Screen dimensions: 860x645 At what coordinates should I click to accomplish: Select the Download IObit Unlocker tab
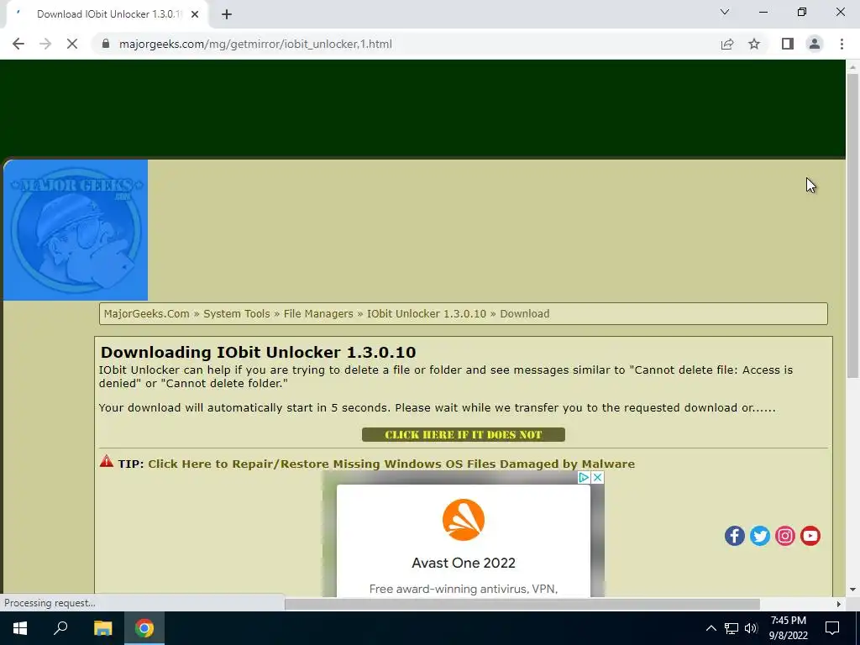(x=107, y=14)
